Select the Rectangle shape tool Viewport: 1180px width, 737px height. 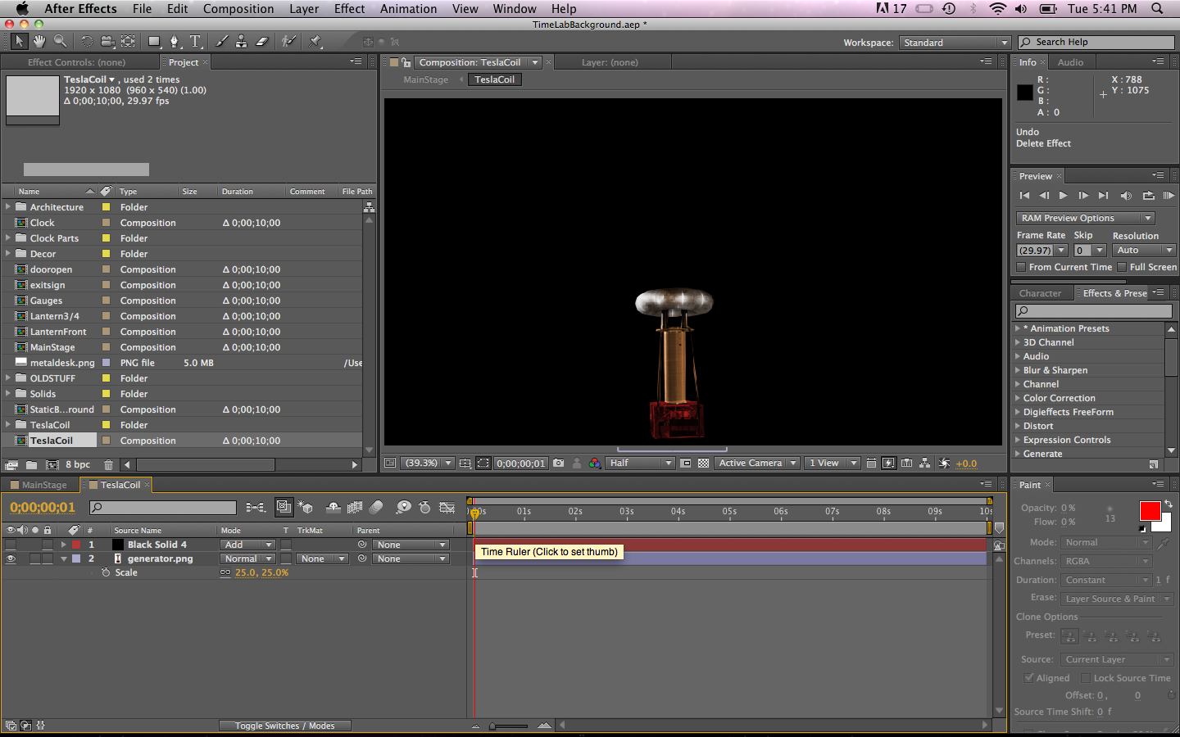click(x=154, y=41)
